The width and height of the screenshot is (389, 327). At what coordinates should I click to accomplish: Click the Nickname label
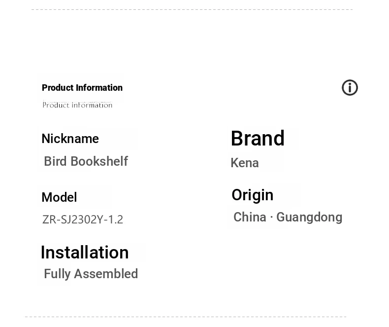(70, 139)
